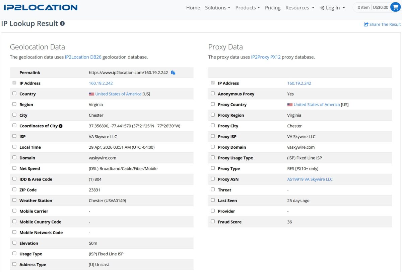Tick the Domain checkbox

pos(14,157)
